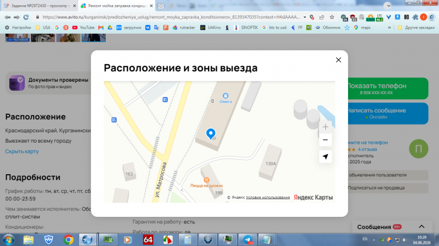The width and height of the screenshot is (439, 246).
Task: Open the Условия использования link
Action: click(x=268, y=197)
